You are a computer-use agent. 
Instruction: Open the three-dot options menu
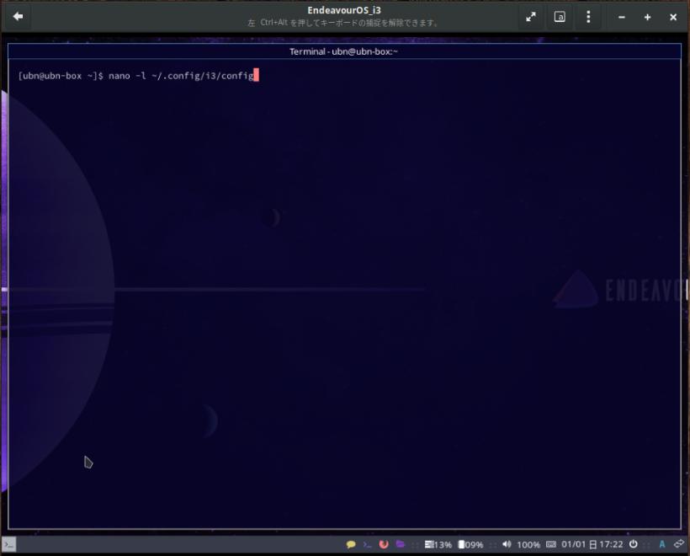click(588, 17)
